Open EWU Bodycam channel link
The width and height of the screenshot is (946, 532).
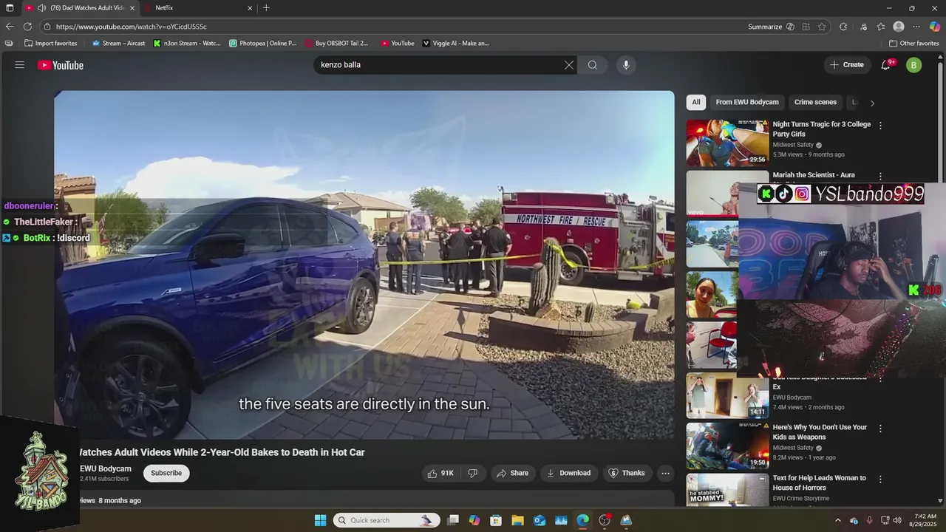pos(106,468)
